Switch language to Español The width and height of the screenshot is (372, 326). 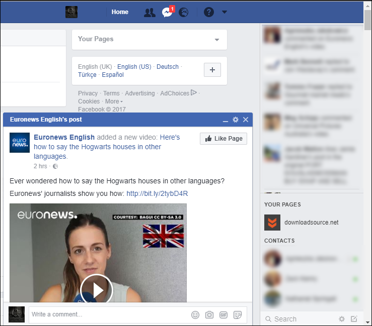tap(113, 75)
